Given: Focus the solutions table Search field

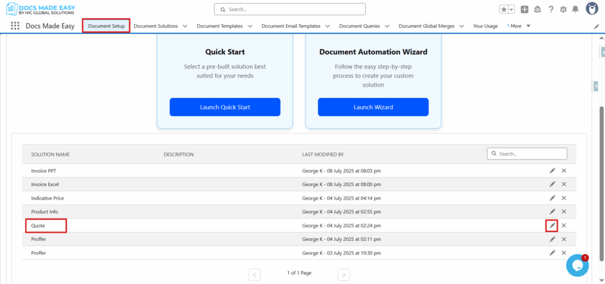Looking at the screenshot, I should click(x=526, y=154).
